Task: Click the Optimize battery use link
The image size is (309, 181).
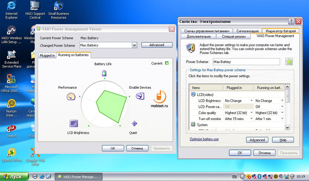Action: point(204,139)
